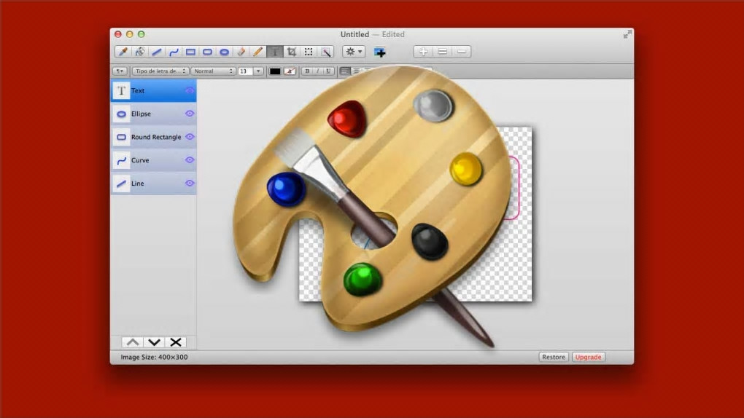Click the T thumbnail of Text layer
Screen dimensions: 744x418
click(x=122, y=90)
